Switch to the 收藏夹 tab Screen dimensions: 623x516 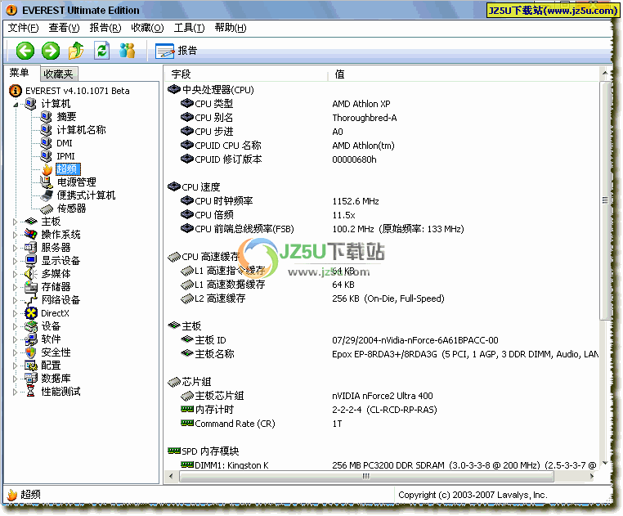pyautogui.click(x=58, y=74)
